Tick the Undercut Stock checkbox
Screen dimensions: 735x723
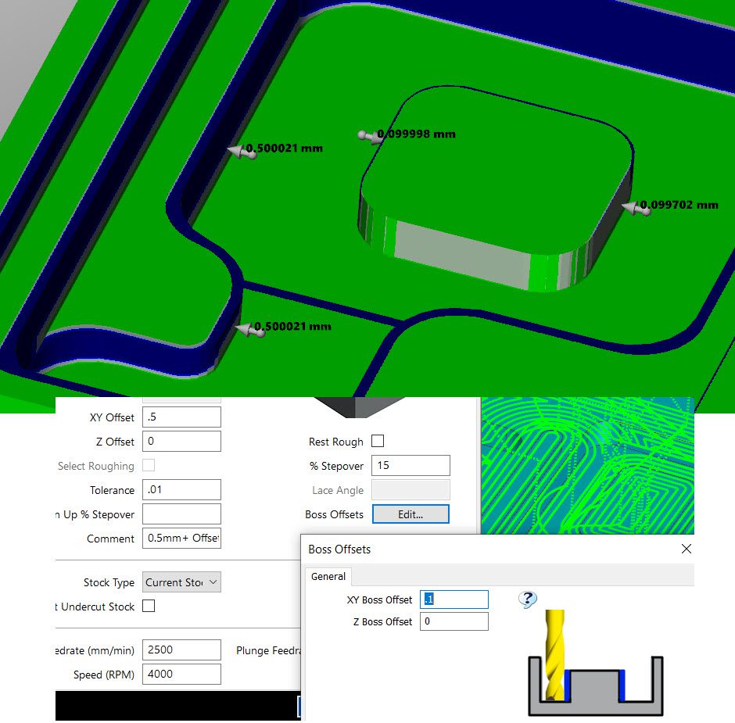pyautogui.click(x=148, y=607)
